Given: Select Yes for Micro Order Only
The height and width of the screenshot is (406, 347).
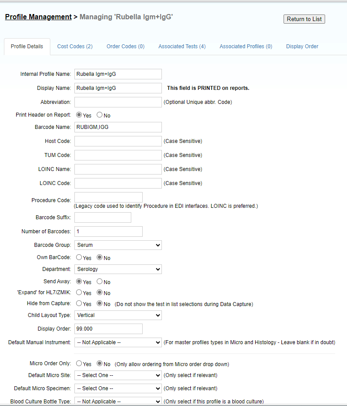Looking at the screenshot, I should 79,363.
